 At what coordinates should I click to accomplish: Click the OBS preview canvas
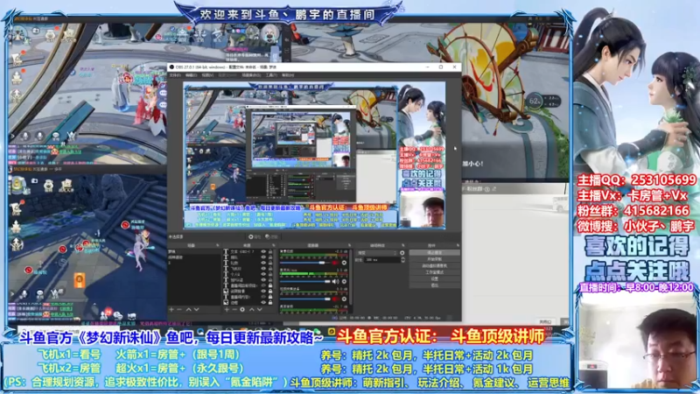click(314, 156)
